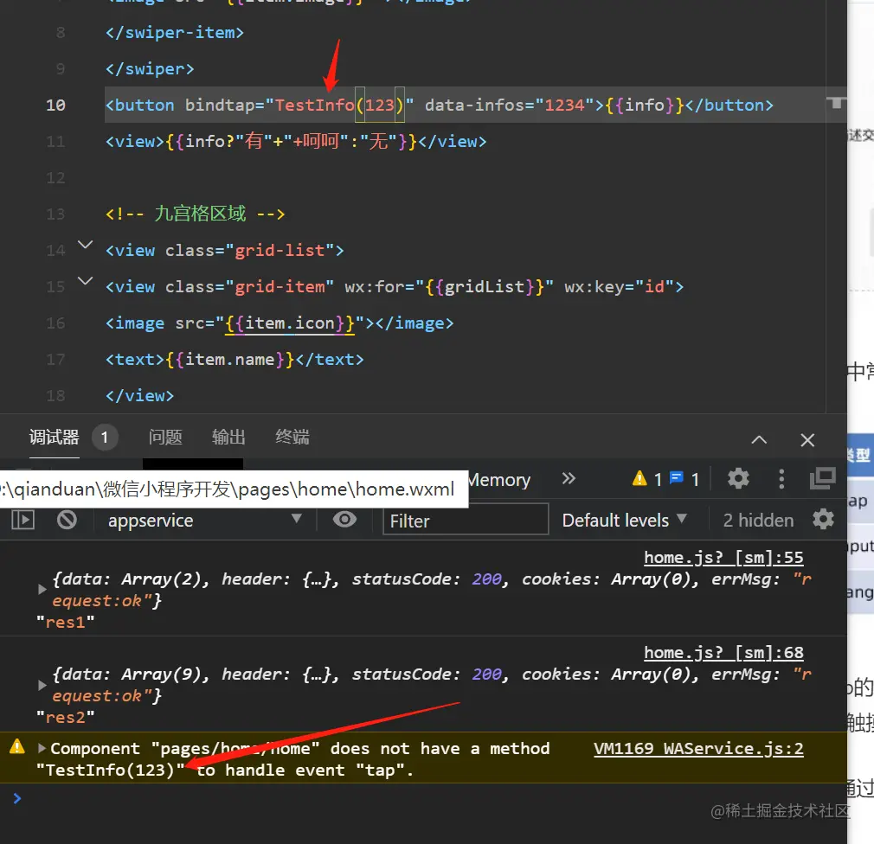The width and height of the screenshot is (874, 844).
Task: Click the debugger badge showing 1
Action: [104, 438]
